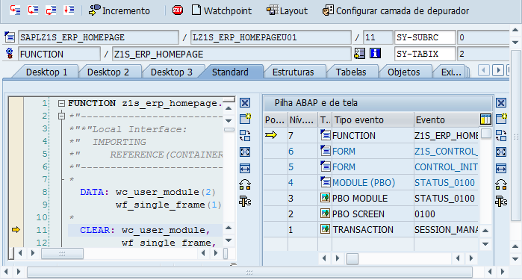The height and width of the screenshot is (280, 522).
Task: Click the settings icon for the source code panel
Action: point(245,201)
